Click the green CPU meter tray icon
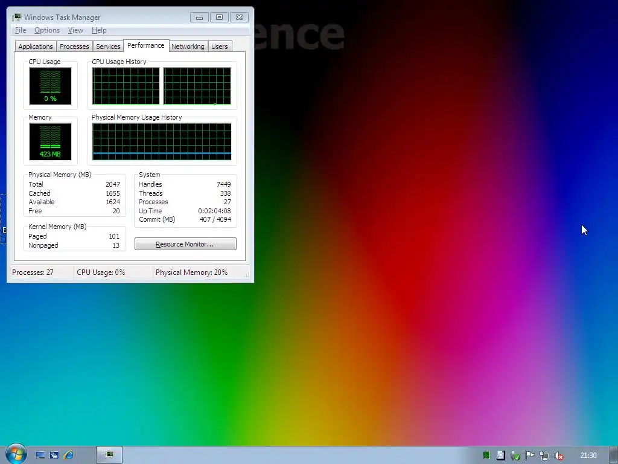 pos(486,456)
